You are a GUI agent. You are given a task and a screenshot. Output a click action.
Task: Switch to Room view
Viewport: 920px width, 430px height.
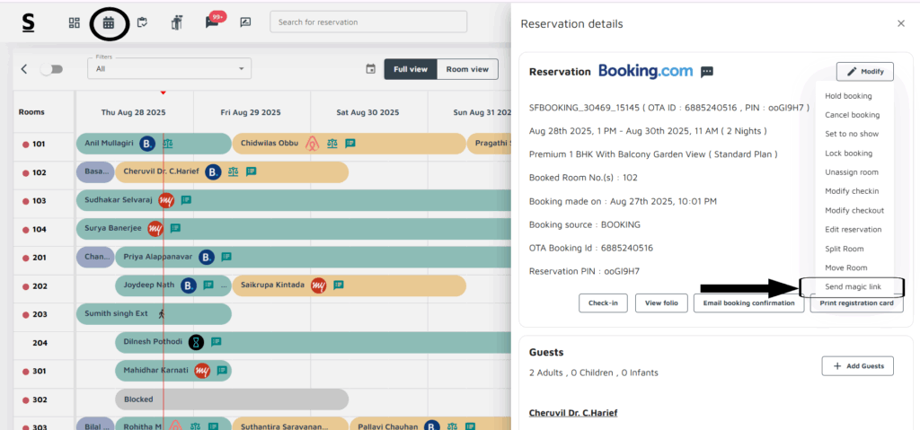tap(467, 69)
